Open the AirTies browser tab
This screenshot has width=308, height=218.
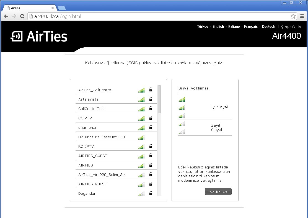point(28,8)
